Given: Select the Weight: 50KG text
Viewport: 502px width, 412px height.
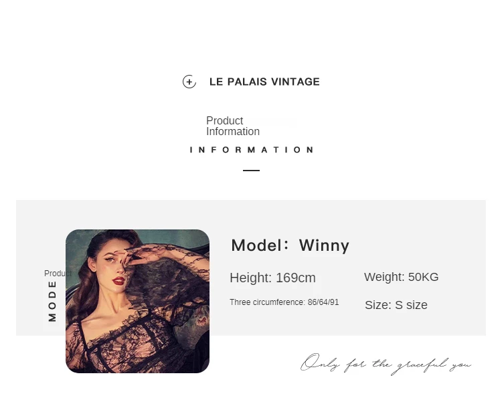Looking at the screenshot, I should point(401,277).
